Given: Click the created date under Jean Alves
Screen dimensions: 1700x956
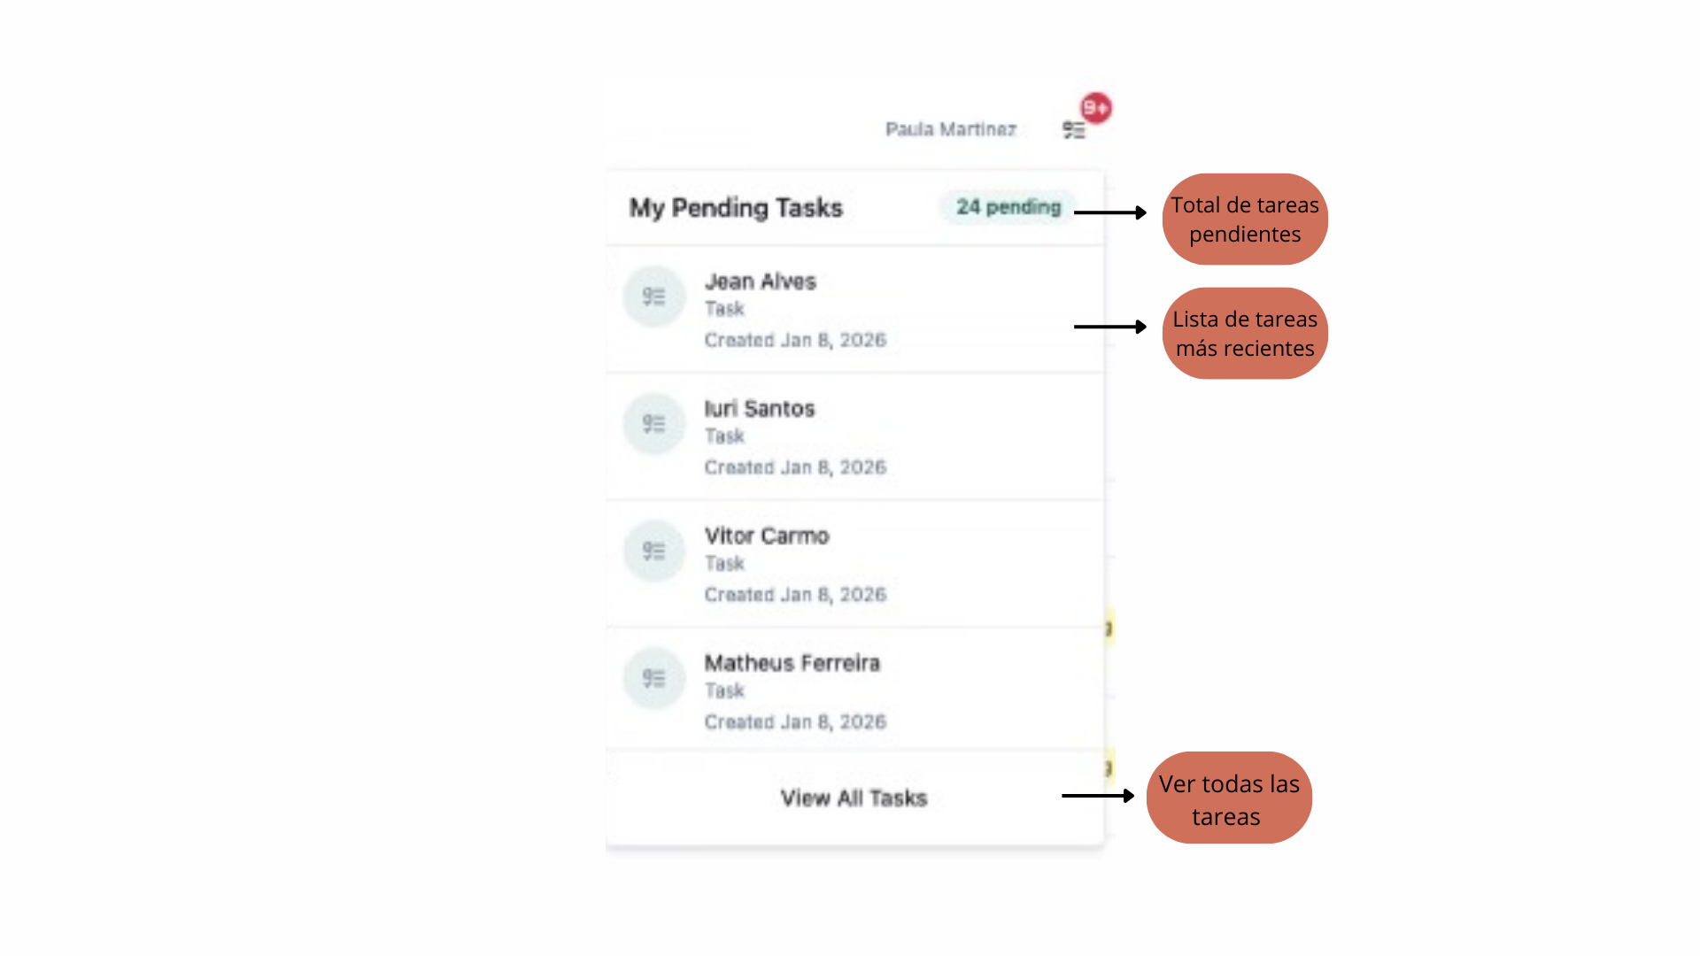Looking at the screenshot, I should 795,340.
